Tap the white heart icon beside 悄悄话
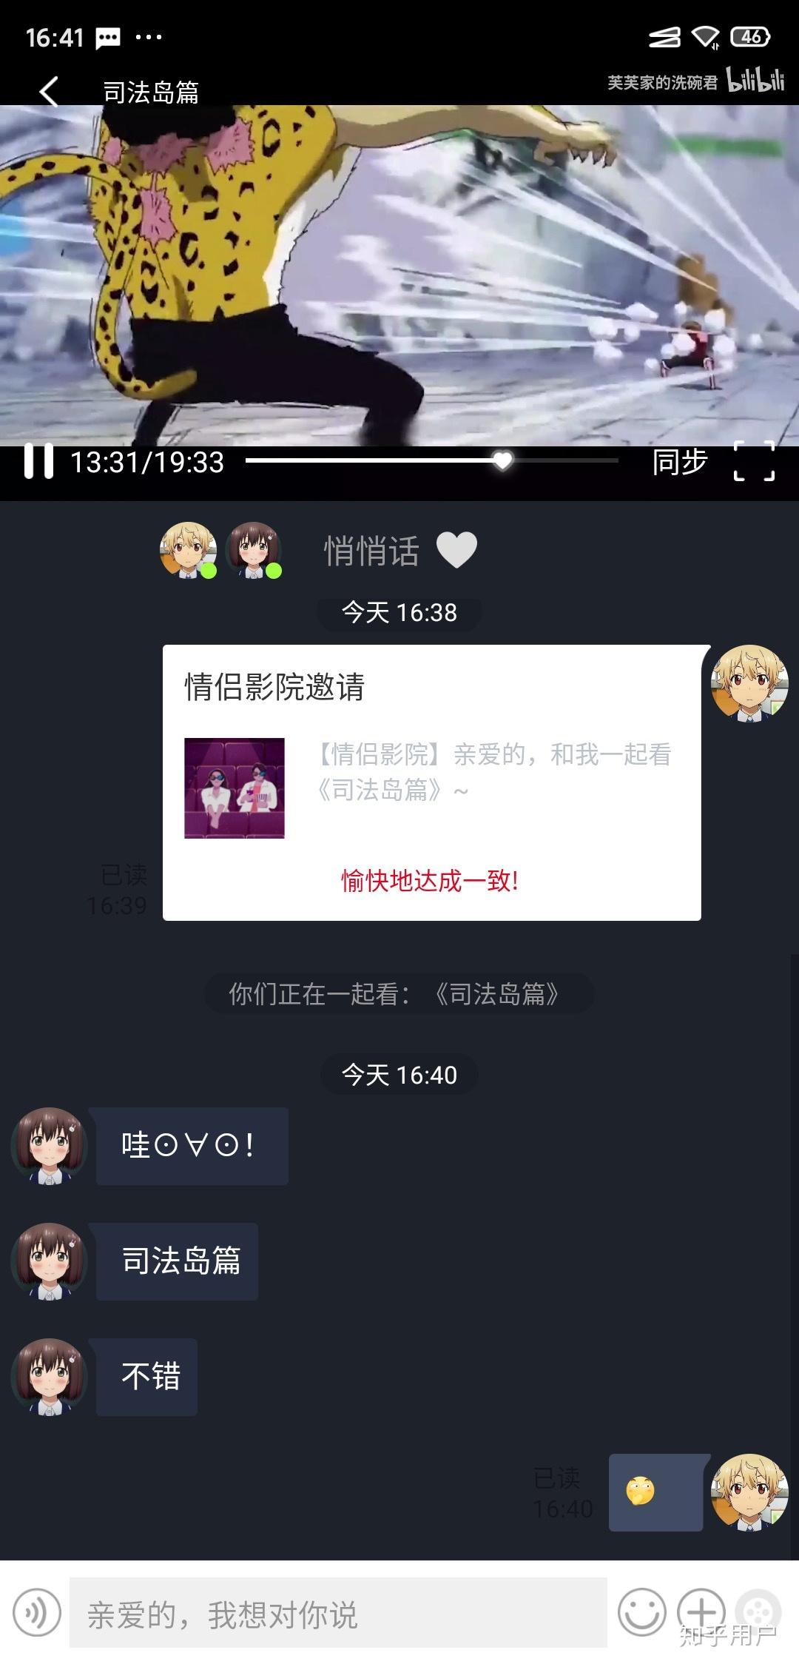 point(456,550)
